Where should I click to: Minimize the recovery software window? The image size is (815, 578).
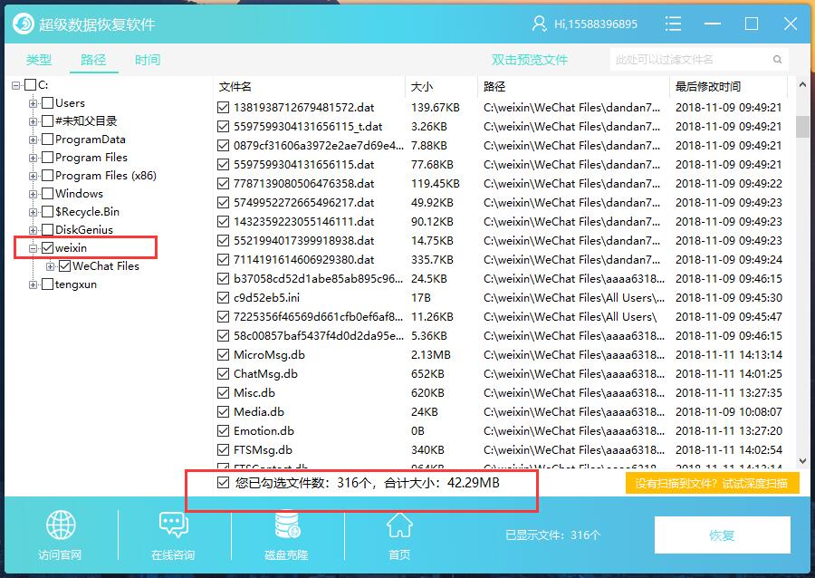tap(713, 24)
